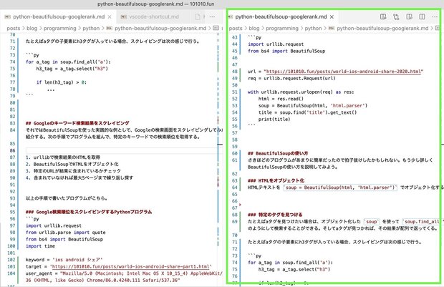
Task: Click 'req = urllib.request.Request(url)' on line 49
Action: coord(291,79)
